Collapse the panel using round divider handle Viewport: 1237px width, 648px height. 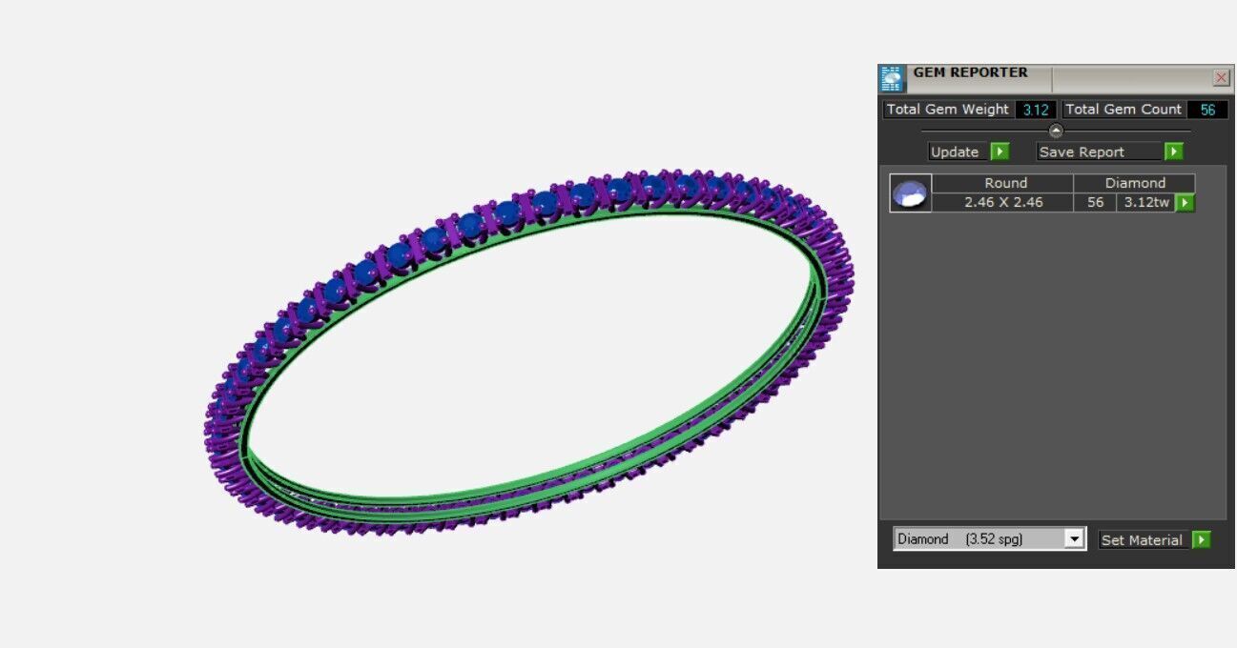tap(1056, 132)
